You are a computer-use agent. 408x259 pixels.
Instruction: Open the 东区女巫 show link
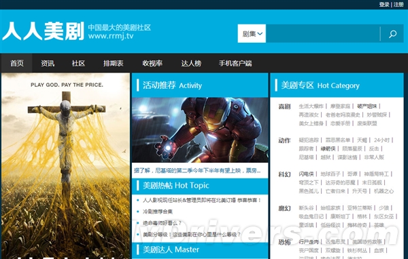[x=384, y=216]
